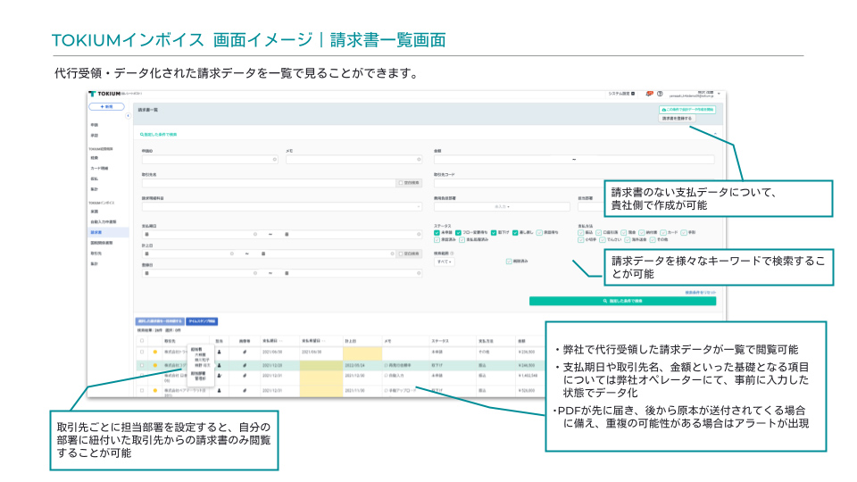Viewport: 857px width, 482px height.
Task: Open 取引先 in the sidebar
Action: click(x=96, y=253)
